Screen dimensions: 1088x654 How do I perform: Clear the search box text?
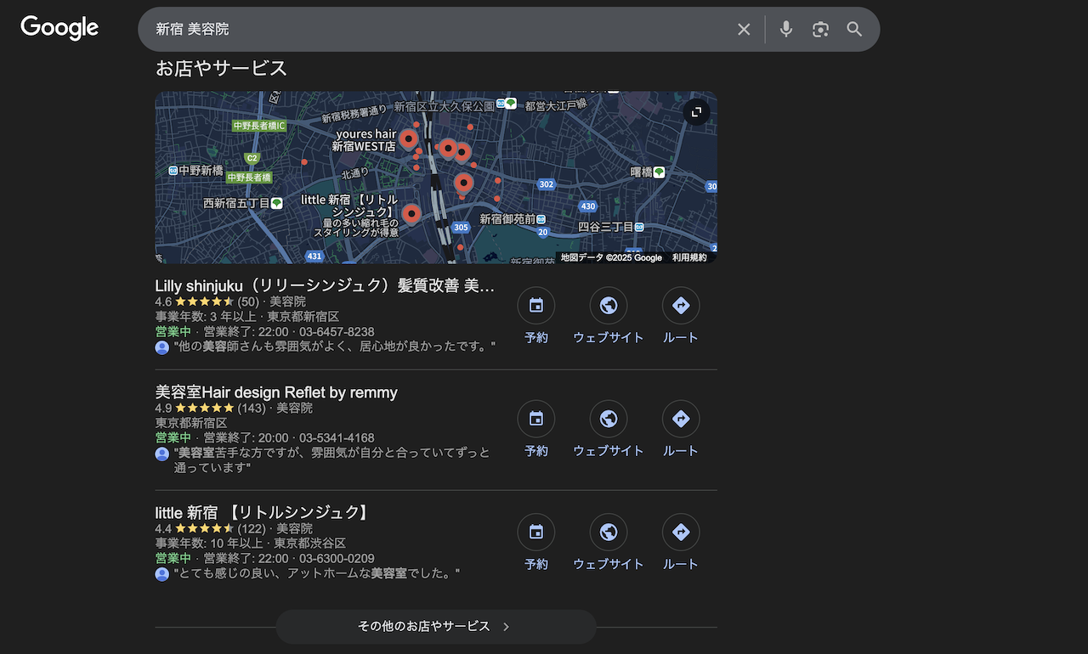(x=744, y=30)
